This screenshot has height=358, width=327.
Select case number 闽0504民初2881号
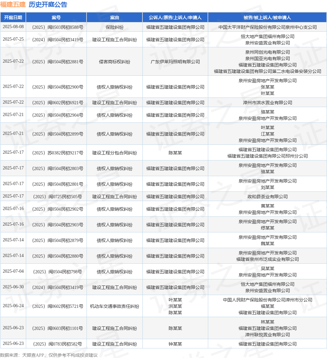[x=58, y=62]
